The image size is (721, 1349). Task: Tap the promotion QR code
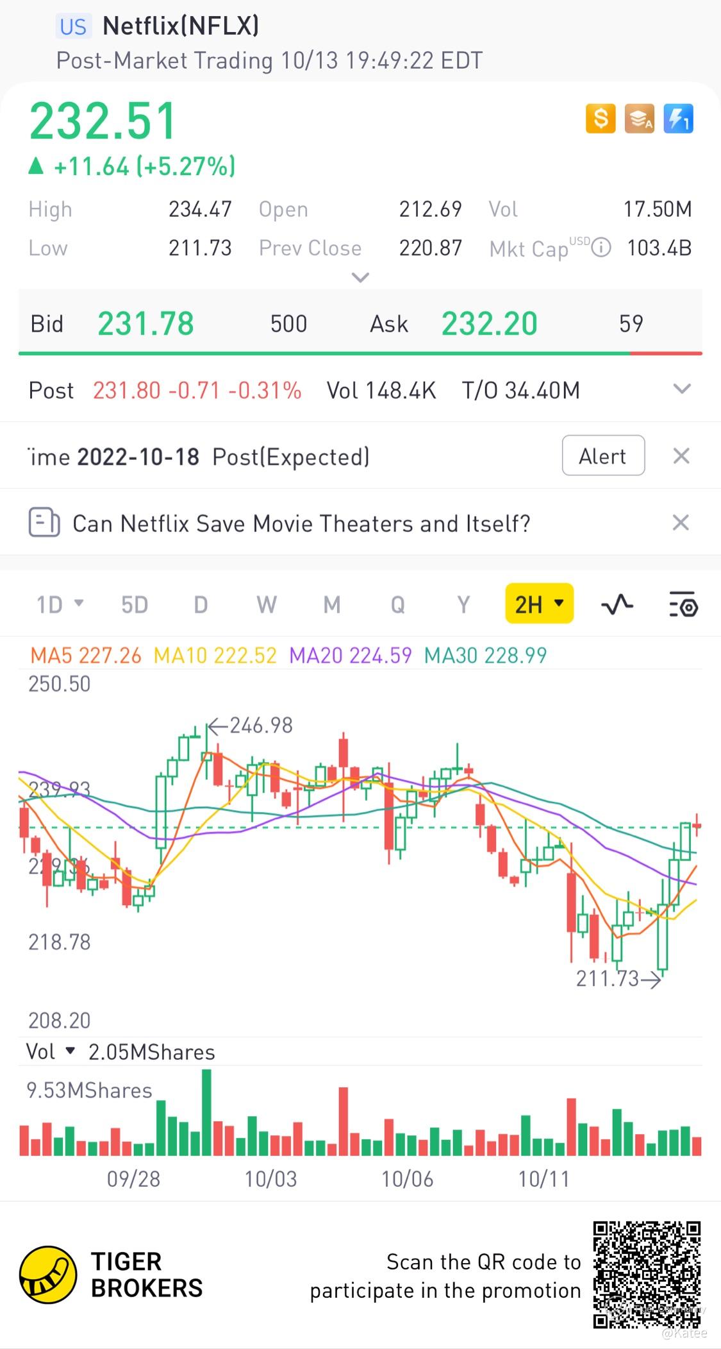tap(647, 1275)
